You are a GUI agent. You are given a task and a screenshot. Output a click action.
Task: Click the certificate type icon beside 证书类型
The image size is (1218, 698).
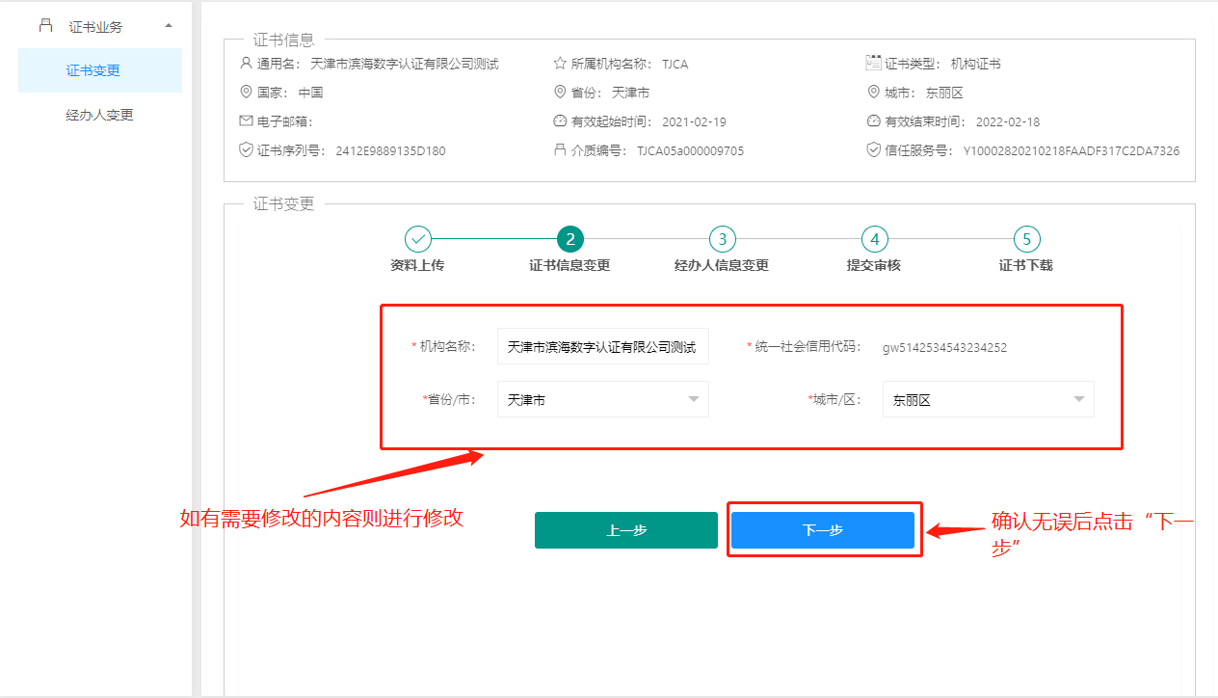(874, 64)
